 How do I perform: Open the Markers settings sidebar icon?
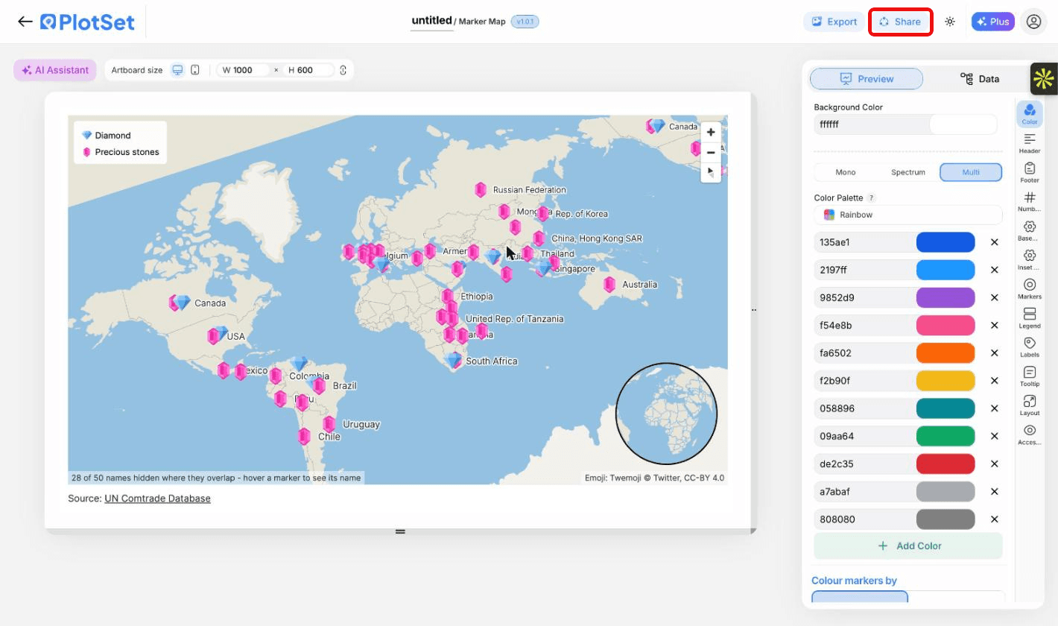click(x=1030, y=288)
